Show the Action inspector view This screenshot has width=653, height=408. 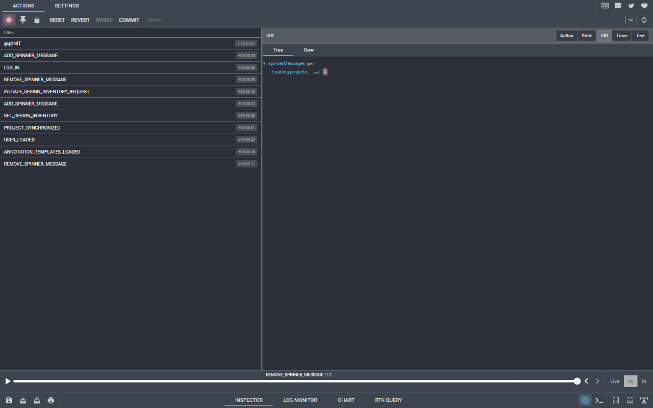pyautogui.click(x=567, y=36)
